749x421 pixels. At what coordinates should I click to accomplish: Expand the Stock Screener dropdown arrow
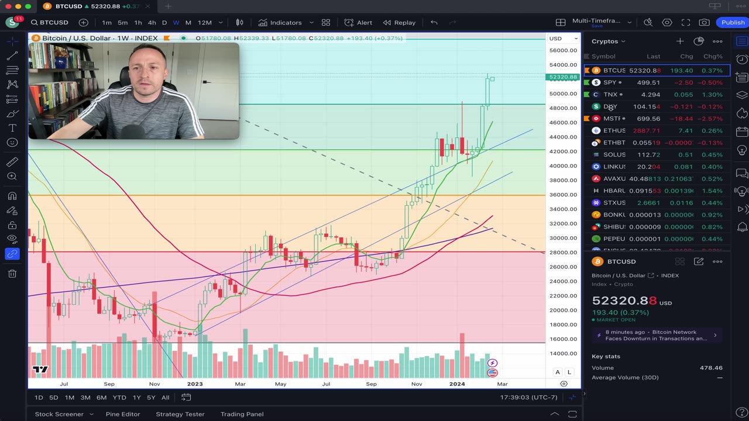[91, 414]
